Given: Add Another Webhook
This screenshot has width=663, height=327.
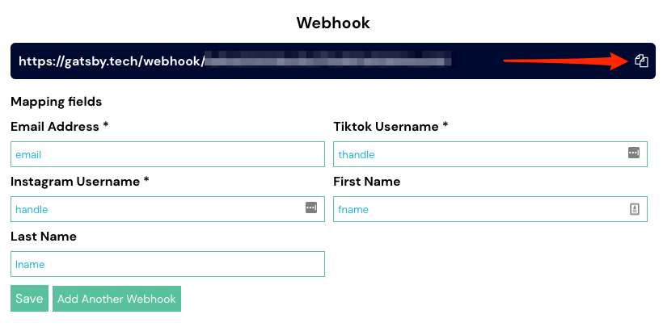Looking at the screenshot, I should [x=116, y=299].
